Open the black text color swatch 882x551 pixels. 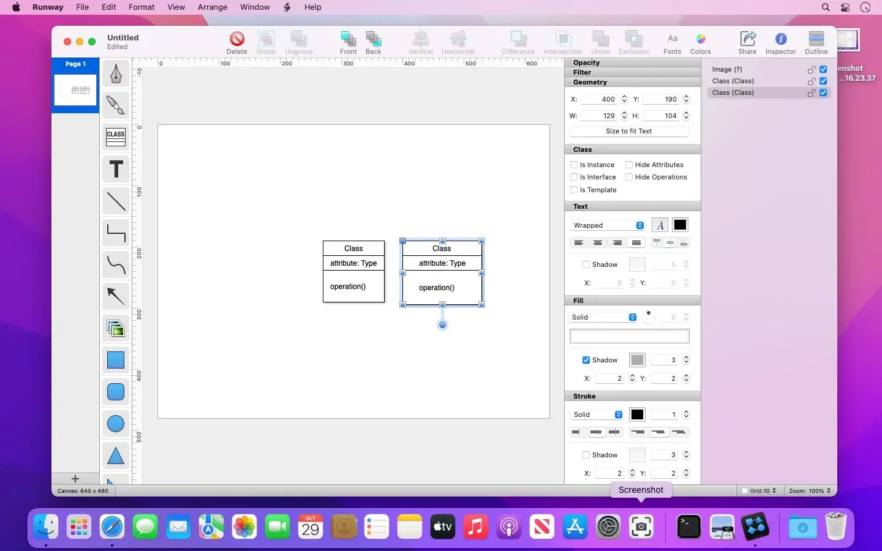tap(680, 225)
